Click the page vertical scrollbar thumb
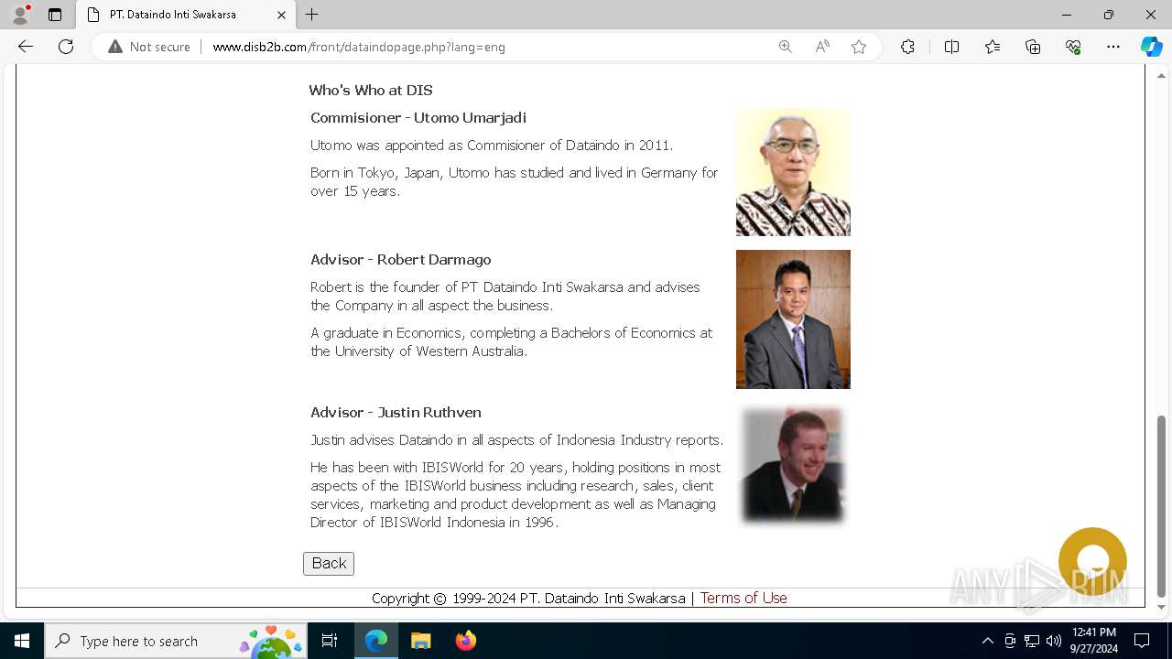Screen dimensions: 1172x659 click(x=1162, y=506)
